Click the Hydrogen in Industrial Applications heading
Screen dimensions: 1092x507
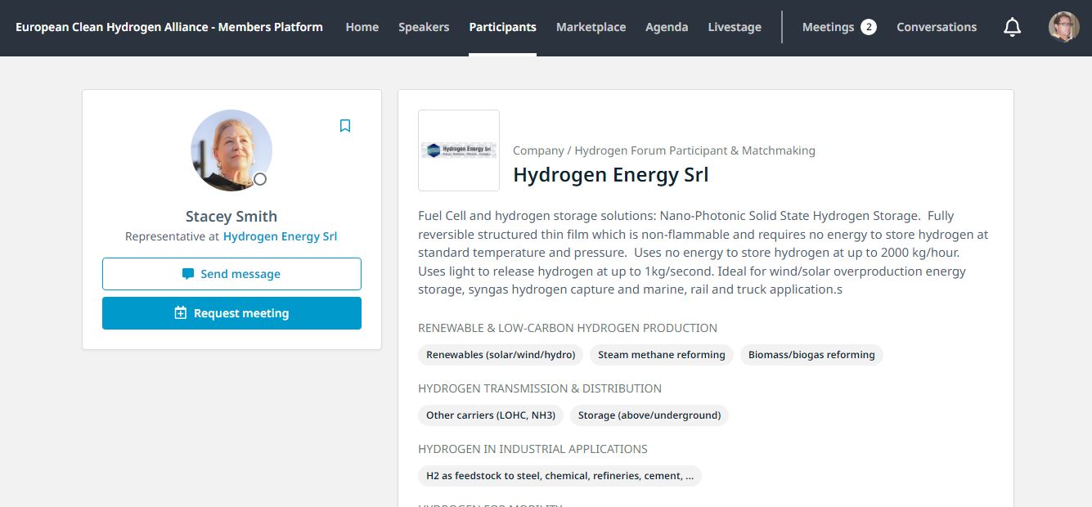[x=533, y=449]
